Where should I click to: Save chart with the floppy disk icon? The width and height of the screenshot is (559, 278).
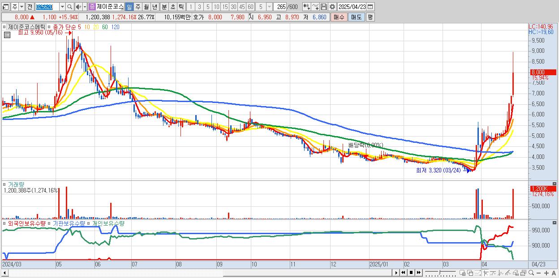point(324,7)
